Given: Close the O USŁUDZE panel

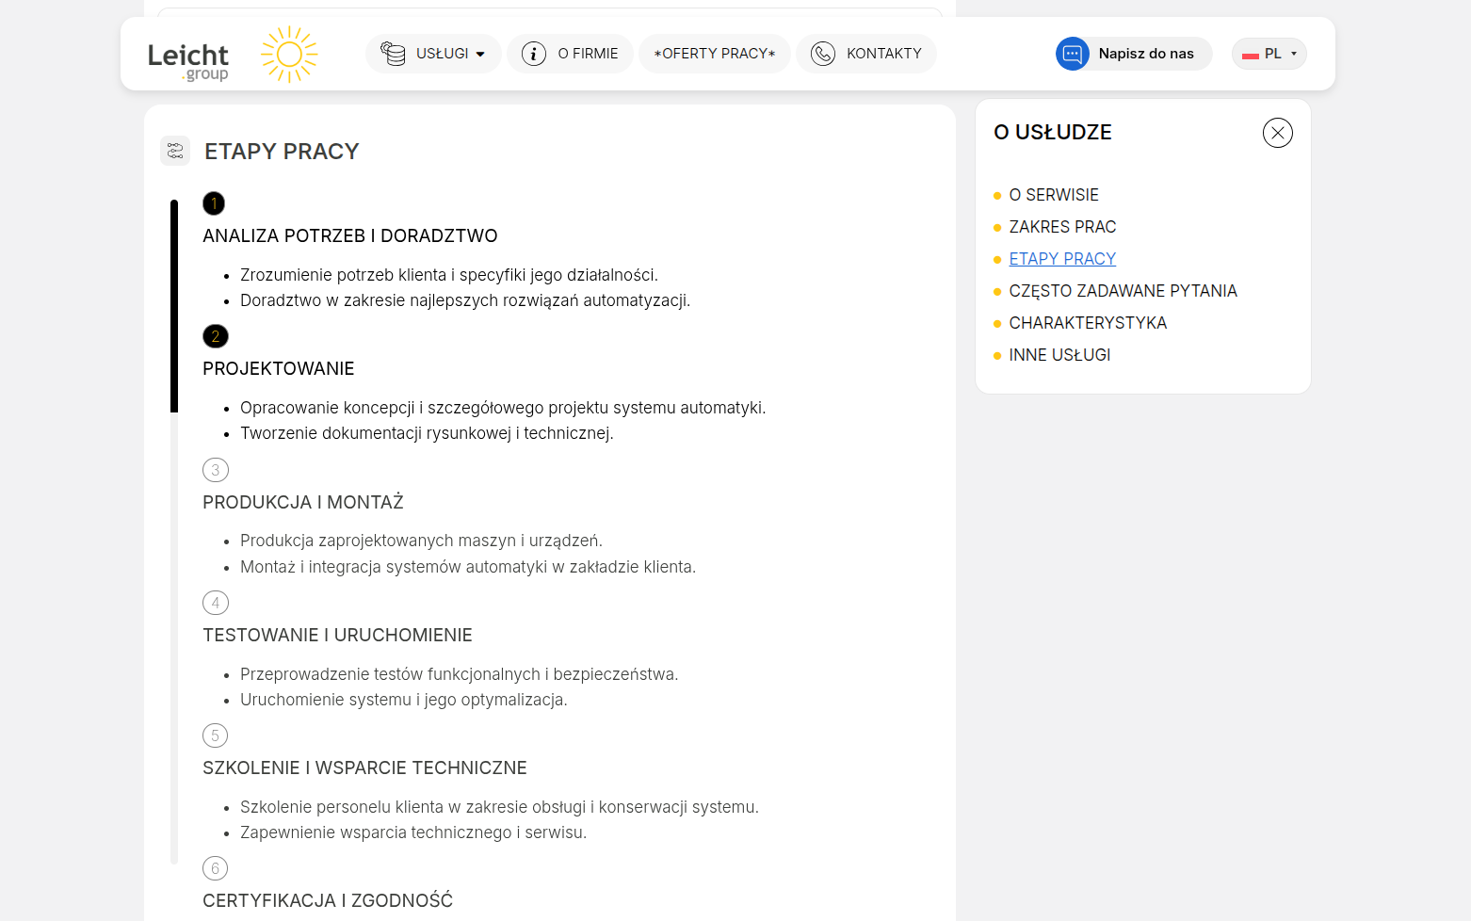Looking at the screenshot, I should pyautogui.click(x=1277, y=133).
